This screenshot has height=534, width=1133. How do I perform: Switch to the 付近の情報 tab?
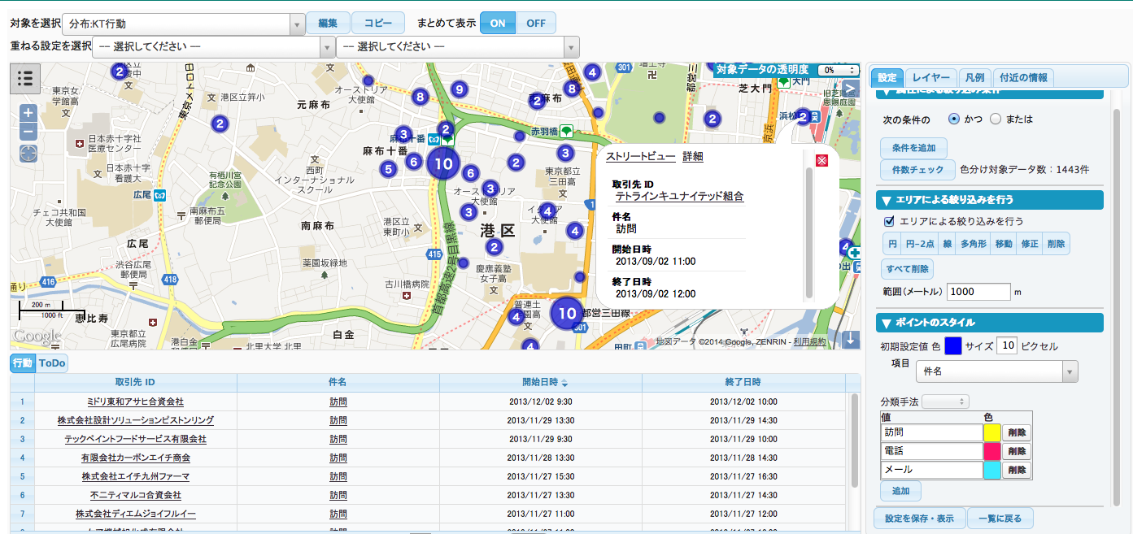(1023, 78)
